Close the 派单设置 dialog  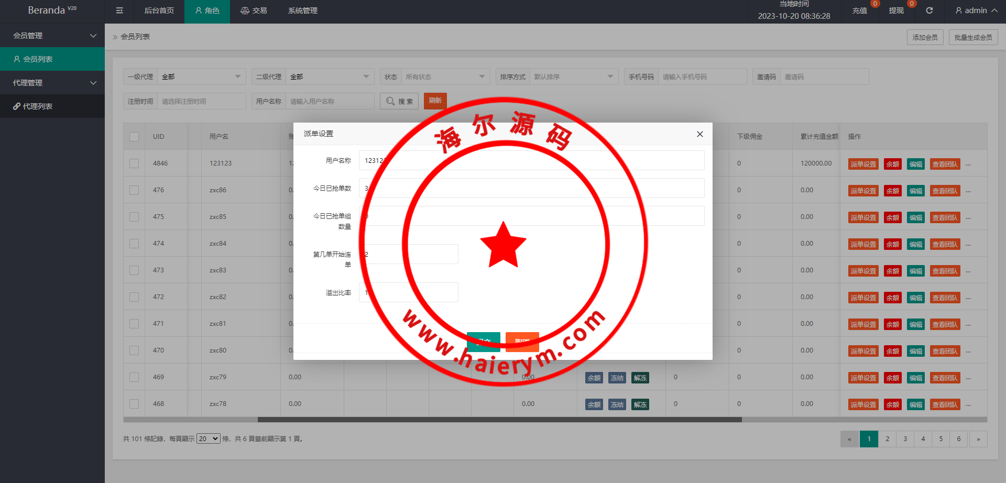700,134
